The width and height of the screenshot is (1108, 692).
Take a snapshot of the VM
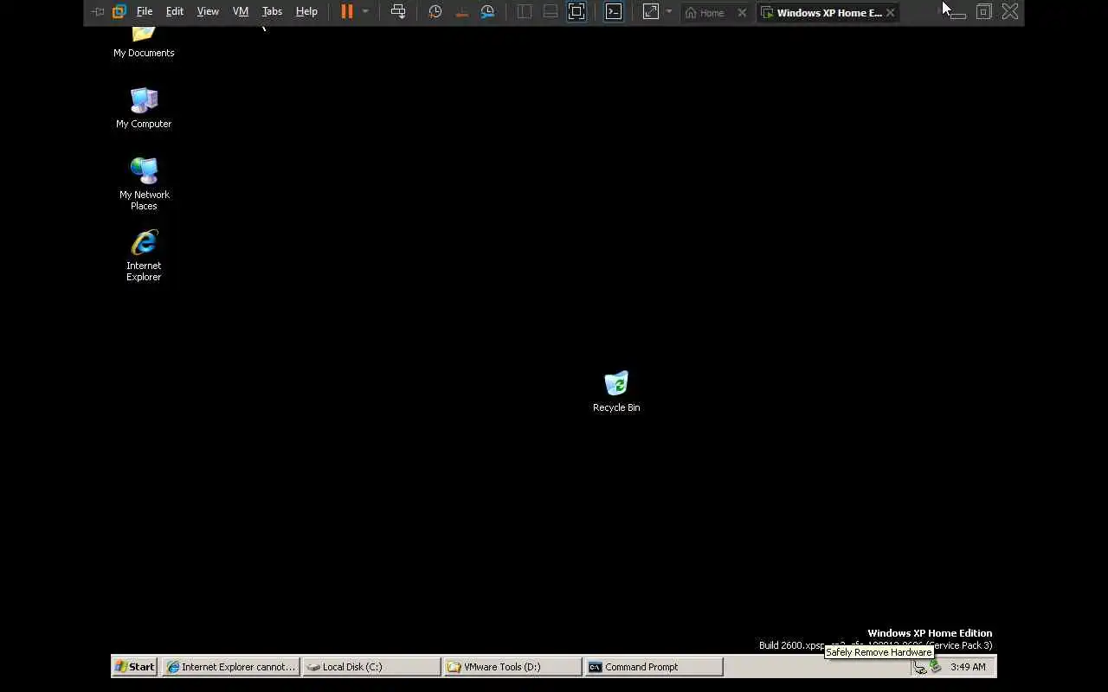pos(435,12)
